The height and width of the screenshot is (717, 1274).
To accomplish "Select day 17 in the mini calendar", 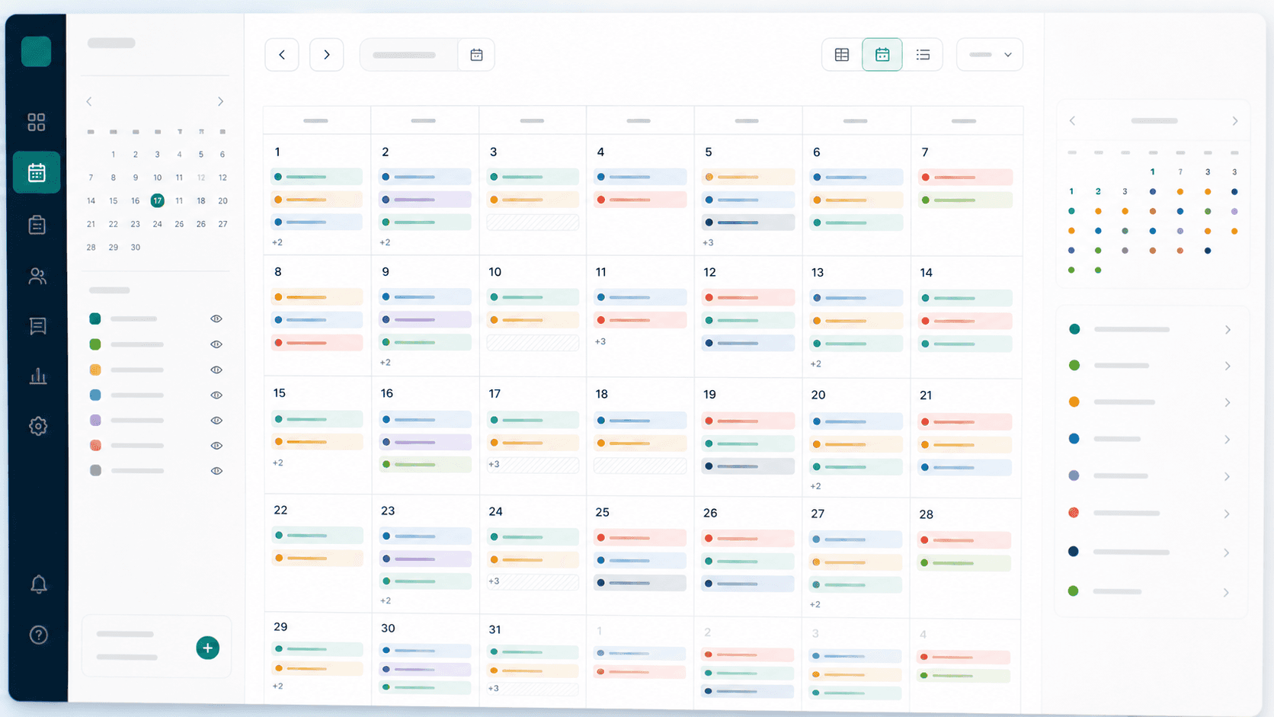I will (157, 200).
